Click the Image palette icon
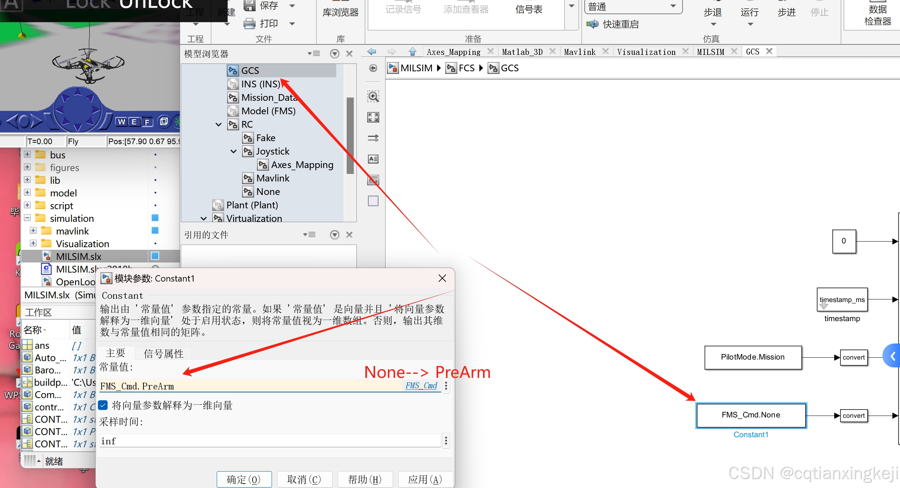900x488 pixels. 373,180
